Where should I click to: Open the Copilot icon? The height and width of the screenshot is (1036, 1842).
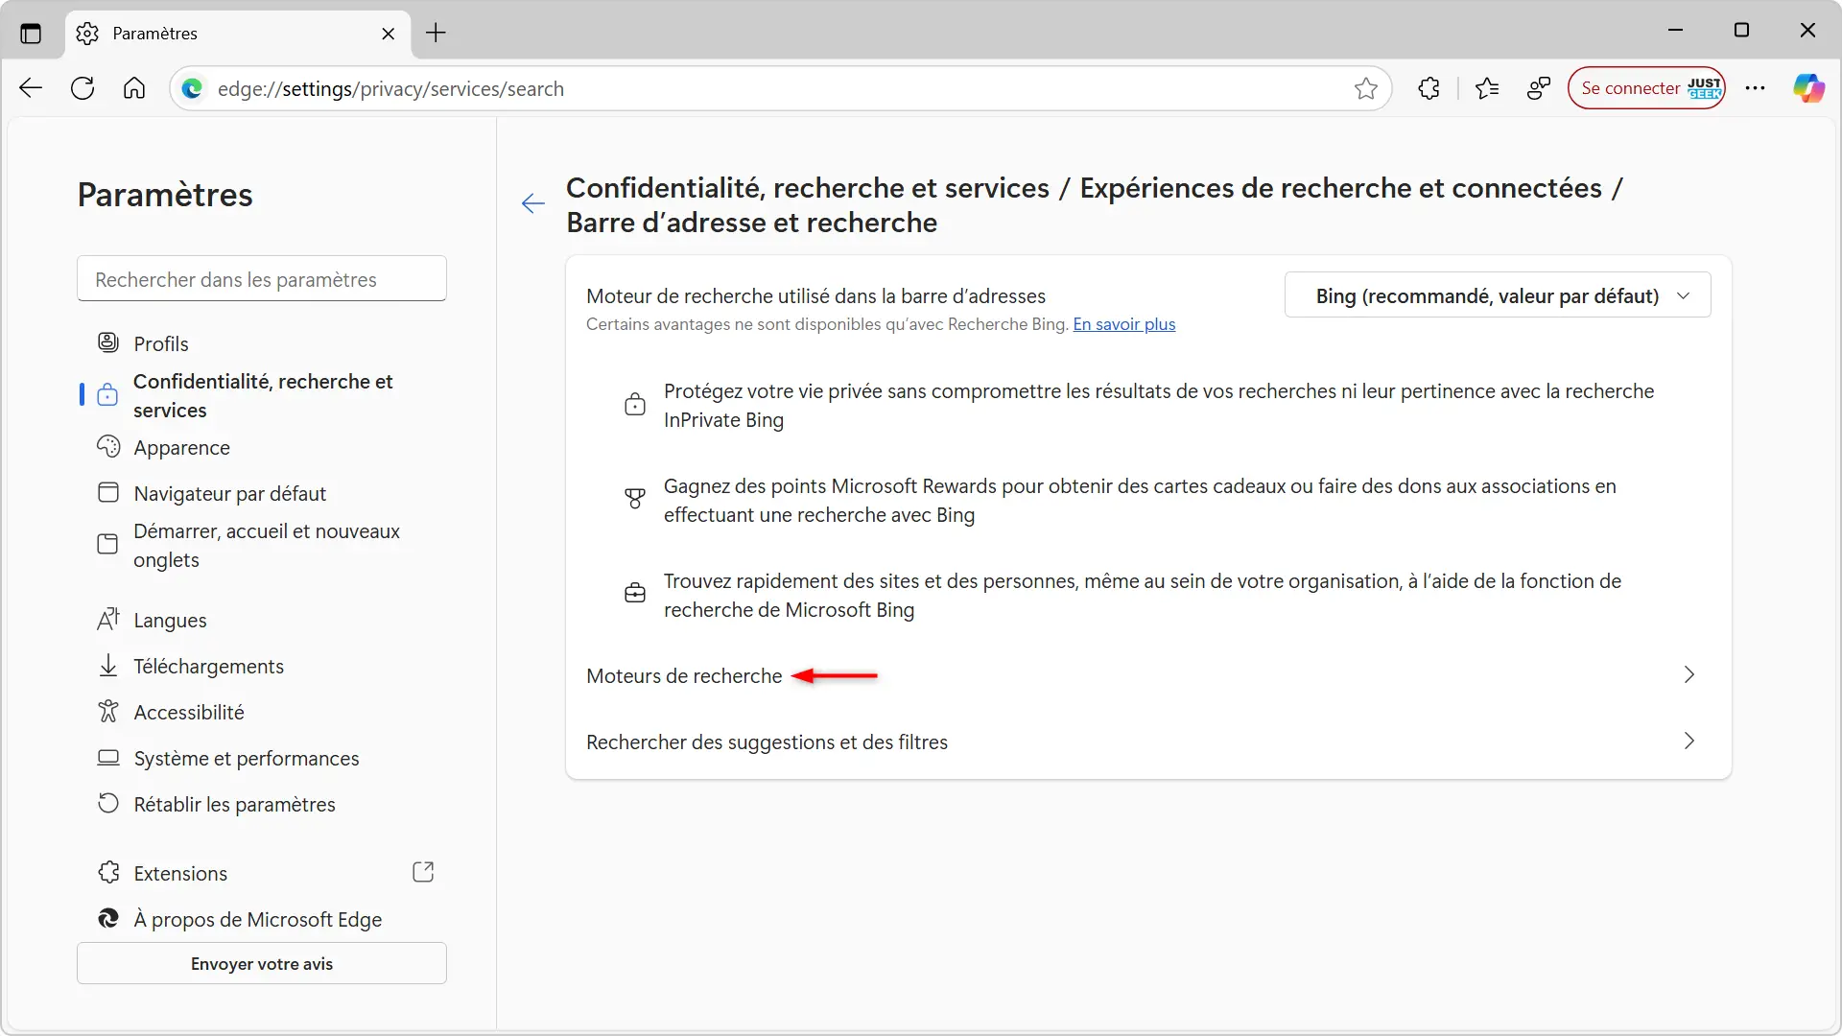click(1808, 88)
